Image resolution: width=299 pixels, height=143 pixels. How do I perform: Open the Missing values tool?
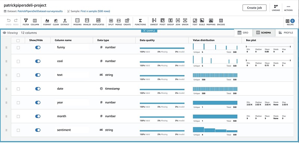click(77, 22)
